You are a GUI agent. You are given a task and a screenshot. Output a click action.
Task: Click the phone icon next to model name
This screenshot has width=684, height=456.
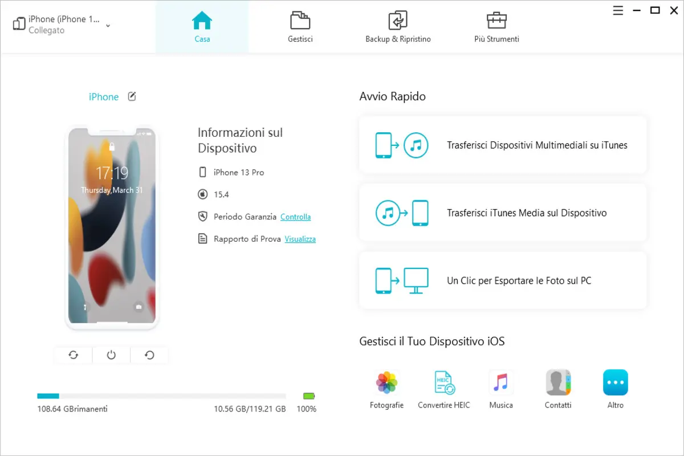(202, 172)
